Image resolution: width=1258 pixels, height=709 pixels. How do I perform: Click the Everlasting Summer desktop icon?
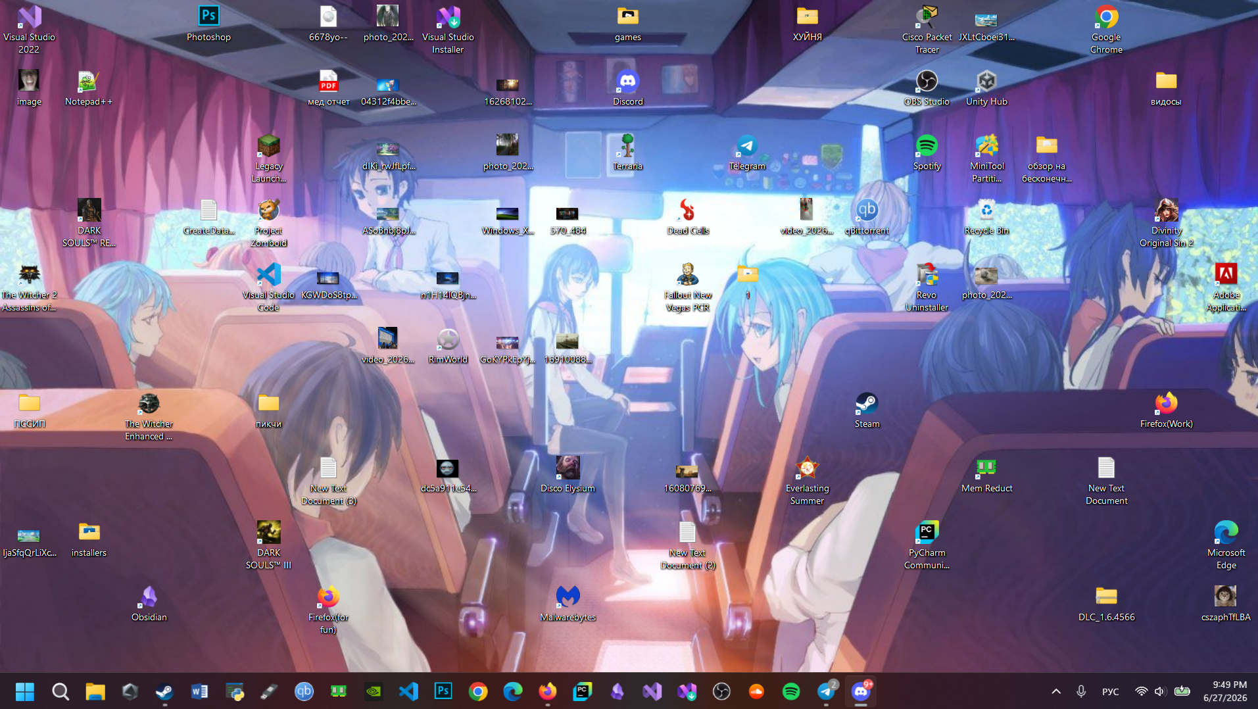tap(807, 481)
